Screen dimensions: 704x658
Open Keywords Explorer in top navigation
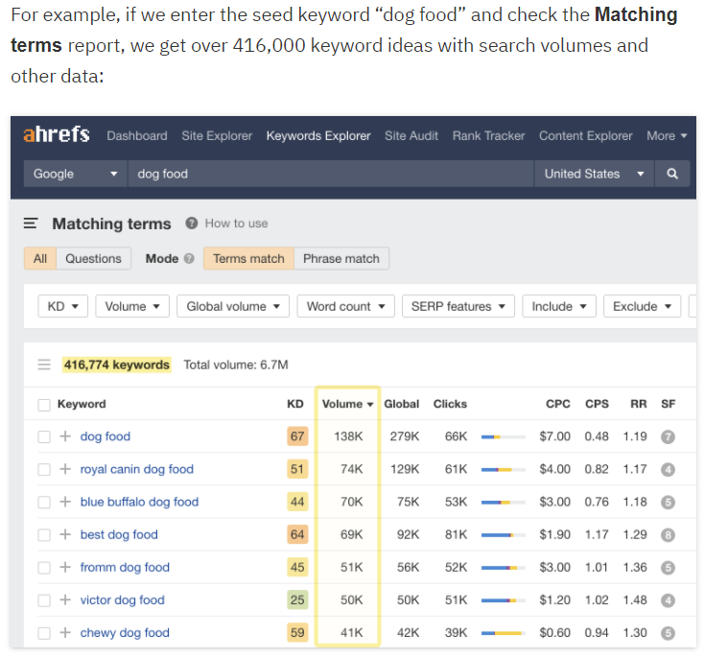click(318, 135)
